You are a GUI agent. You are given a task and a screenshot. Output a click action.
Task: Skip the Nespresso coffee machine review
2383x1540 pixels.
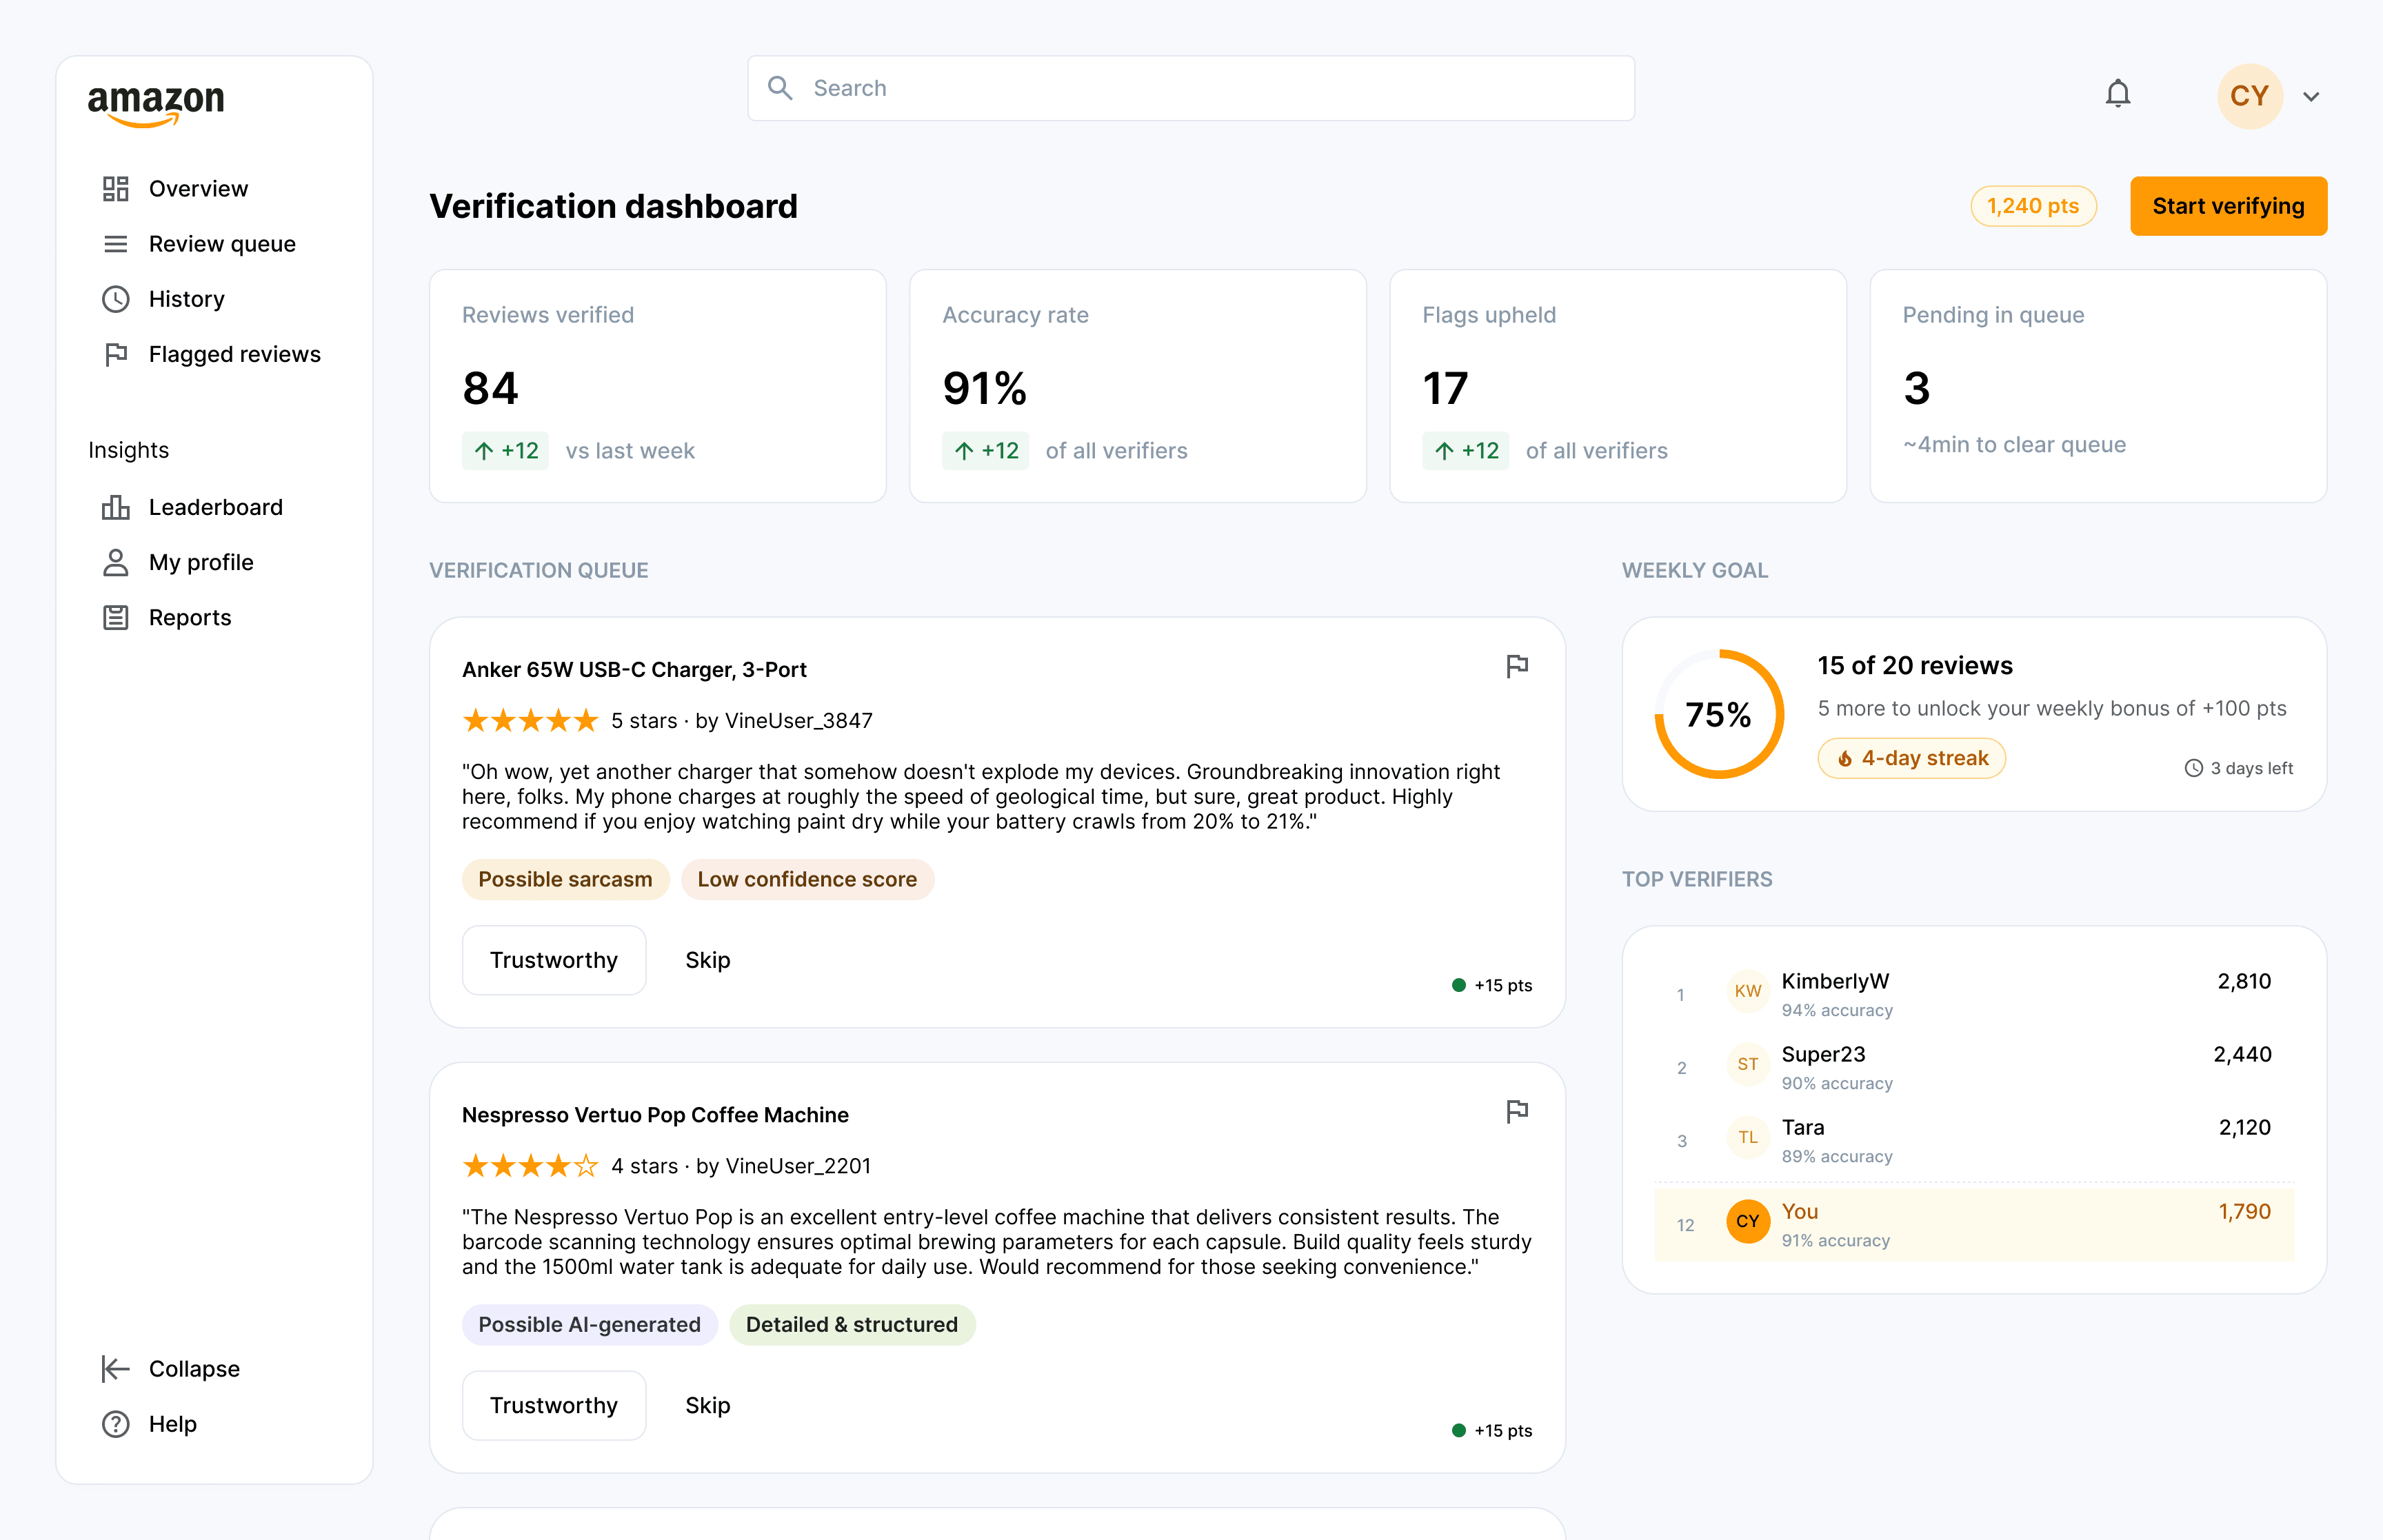(x=707, y=1405)
